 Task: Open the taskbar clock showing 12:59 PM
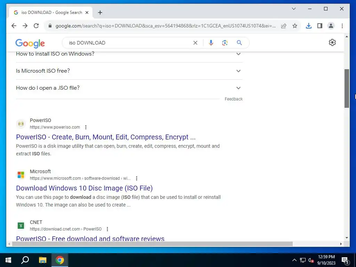tap(326, 260)
